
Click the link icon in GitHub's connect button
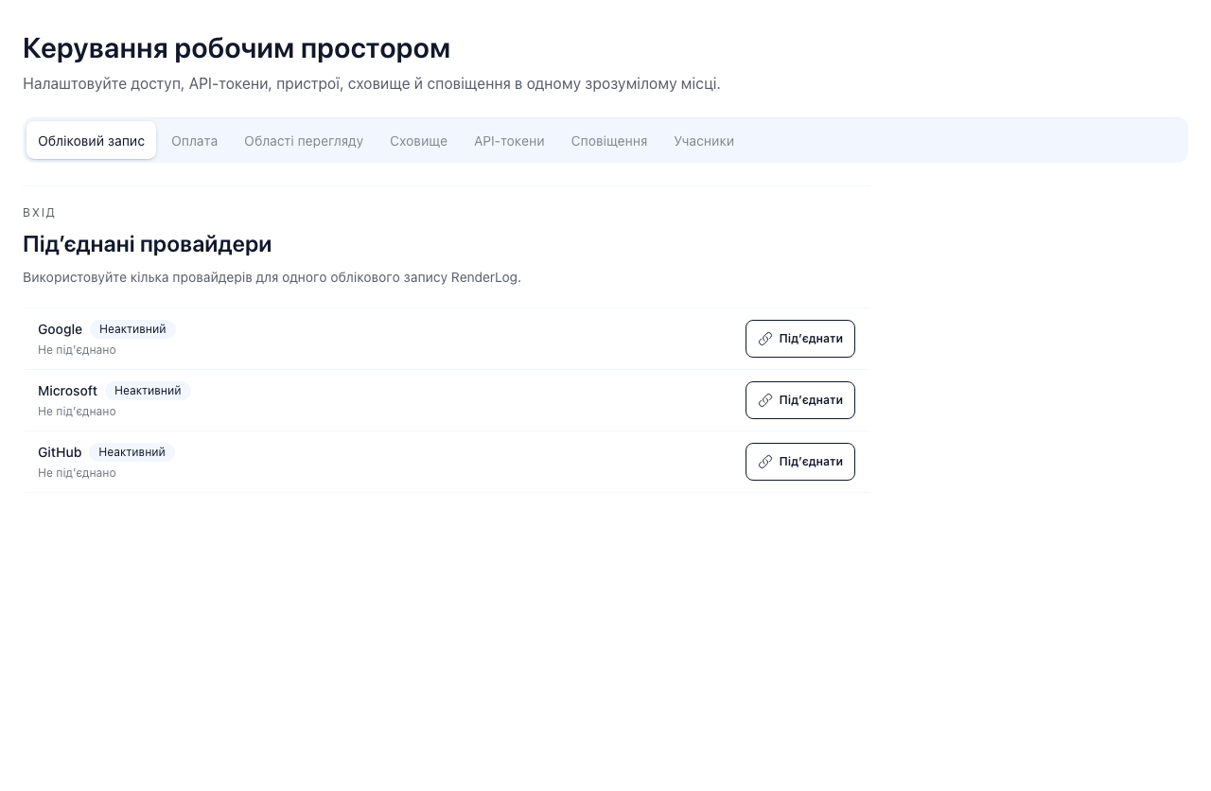pos(765,462)
